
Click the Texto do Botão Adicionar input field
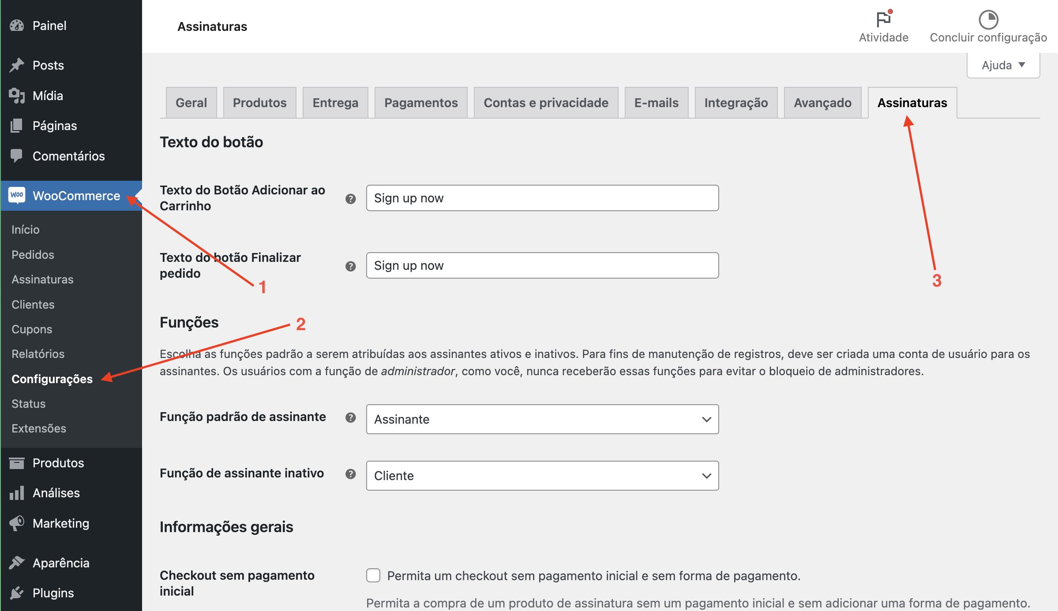[541, 198]
